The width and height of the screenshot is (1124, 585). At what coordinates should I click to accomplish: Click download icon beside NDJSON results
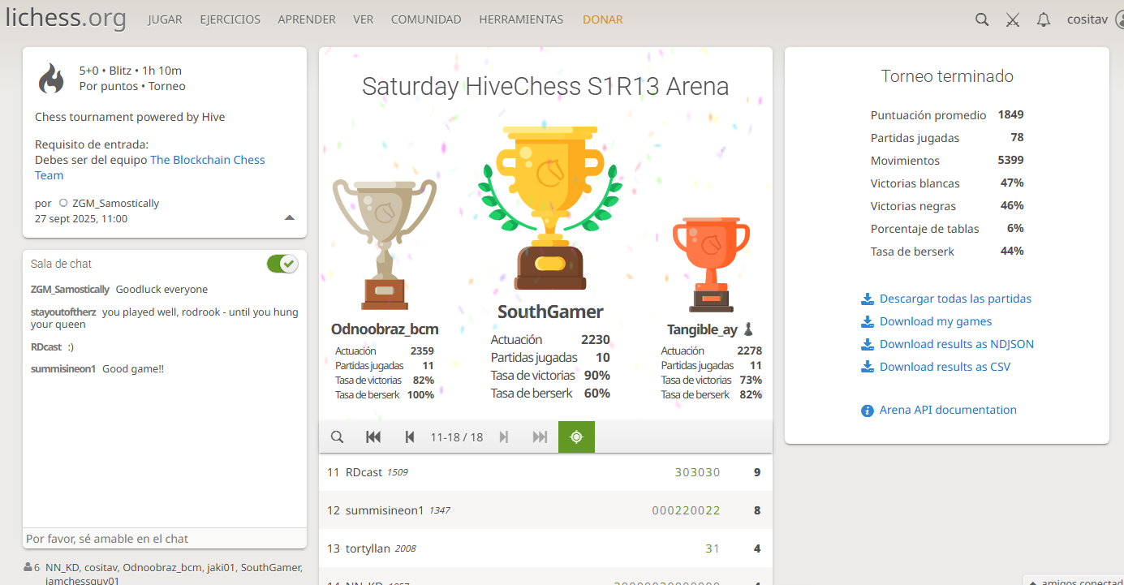[868, 344]
